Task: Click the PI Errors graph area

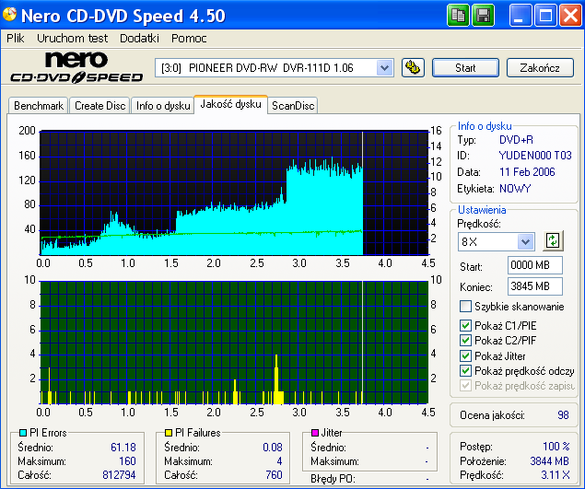Action: [234, 192]
